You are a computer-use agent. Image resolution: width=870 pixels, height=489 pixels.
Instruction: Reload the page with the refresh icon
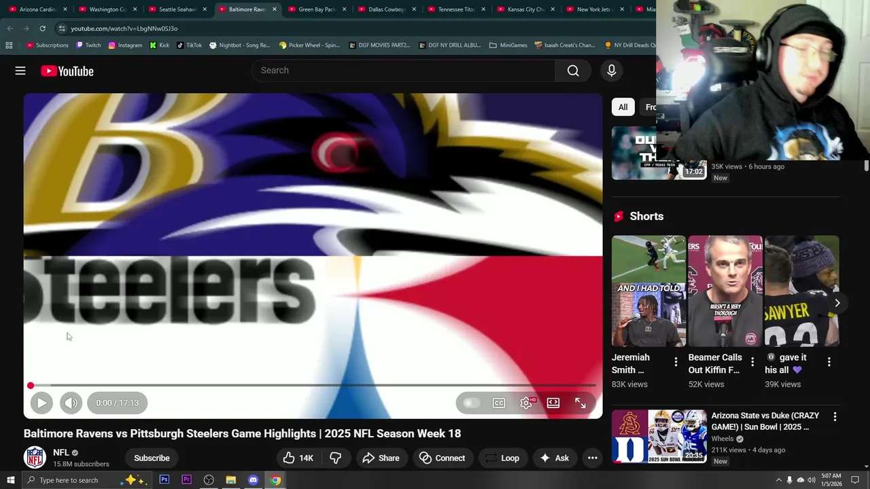42,29
